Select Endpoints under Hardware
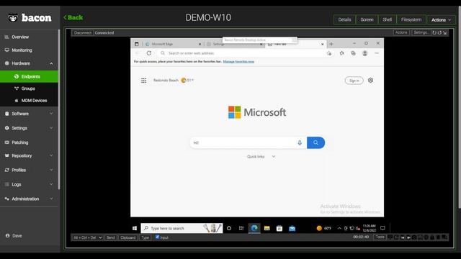Screen dimensions: 461x259 [x=29, y=77]
